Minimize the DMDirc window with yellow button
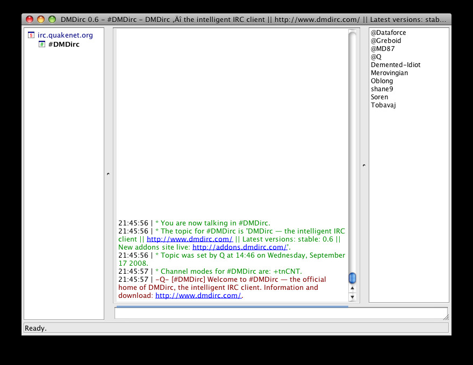The width and height of the screenshot is (473, 365). tap(41, 19)
